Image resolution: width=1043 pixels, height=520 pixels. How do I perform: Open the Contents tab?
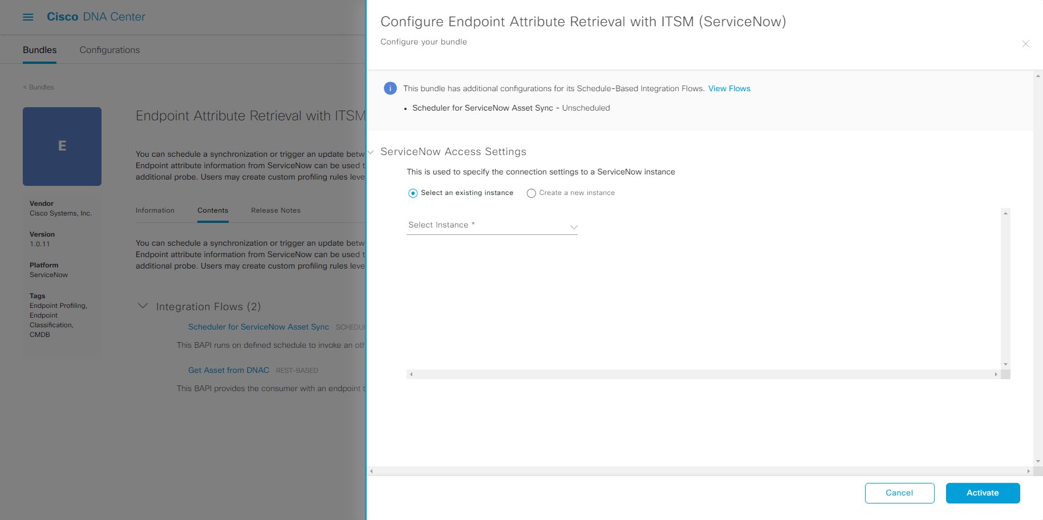[213, 210]
